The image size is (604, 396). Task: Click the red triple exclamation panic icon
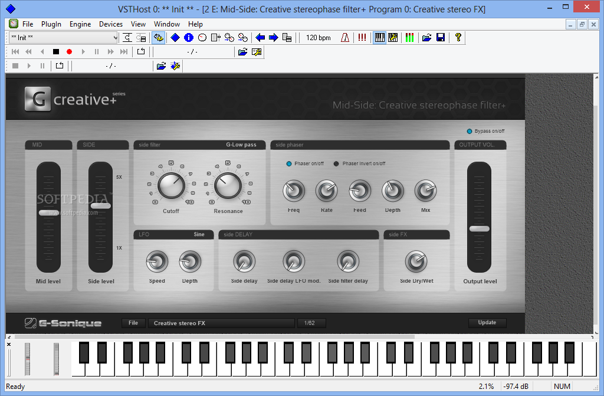click(x=362, y=37)
